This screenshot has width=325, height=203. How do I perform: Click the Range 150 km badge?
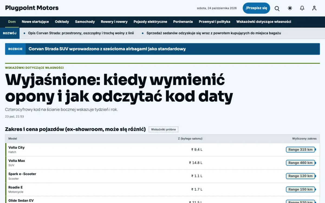(x=301, y=189)
